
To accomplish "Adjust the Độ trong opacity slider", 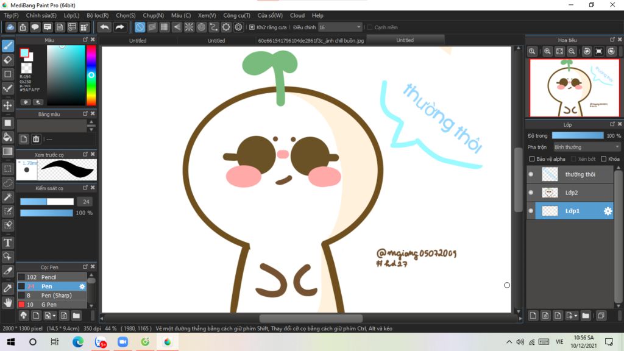I will coord(578,136).
